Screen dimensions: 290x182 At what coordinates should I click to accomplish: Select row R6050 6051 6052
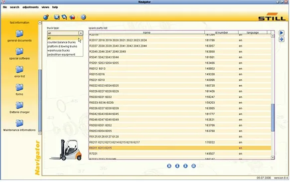(x=180, y=125)
